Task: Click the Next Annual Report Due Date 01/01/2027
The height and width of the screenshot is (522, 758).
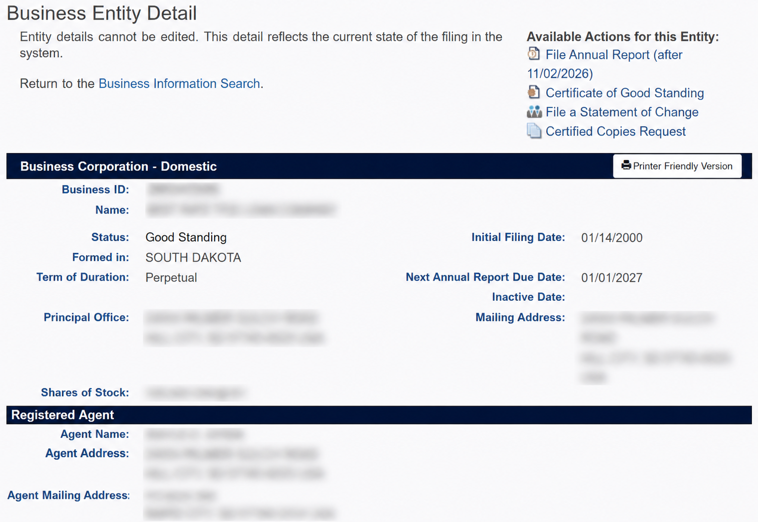Action: (x=612, y=278)
